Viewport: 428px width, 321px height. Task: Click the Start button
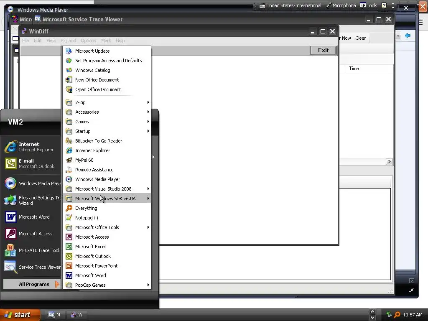coord(20,315)
